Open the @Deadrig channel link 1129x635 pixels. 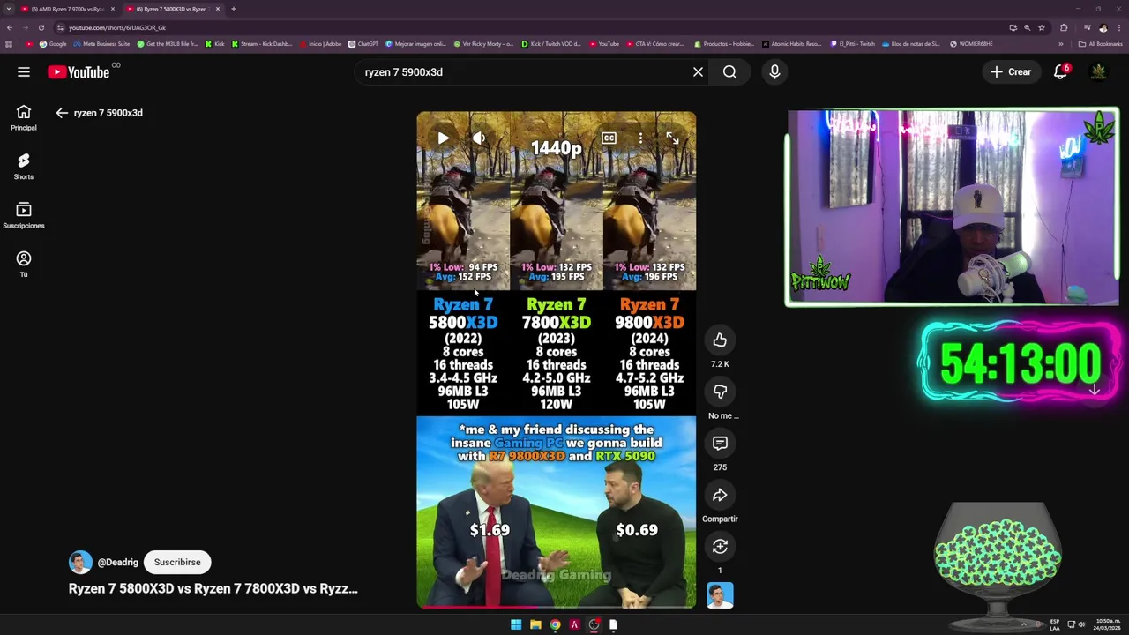click(x=117, y=563)
